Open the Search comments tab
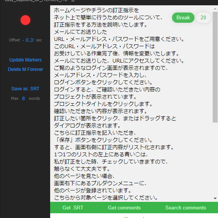The height and width of the screenshot is (218, 218). 186,208
